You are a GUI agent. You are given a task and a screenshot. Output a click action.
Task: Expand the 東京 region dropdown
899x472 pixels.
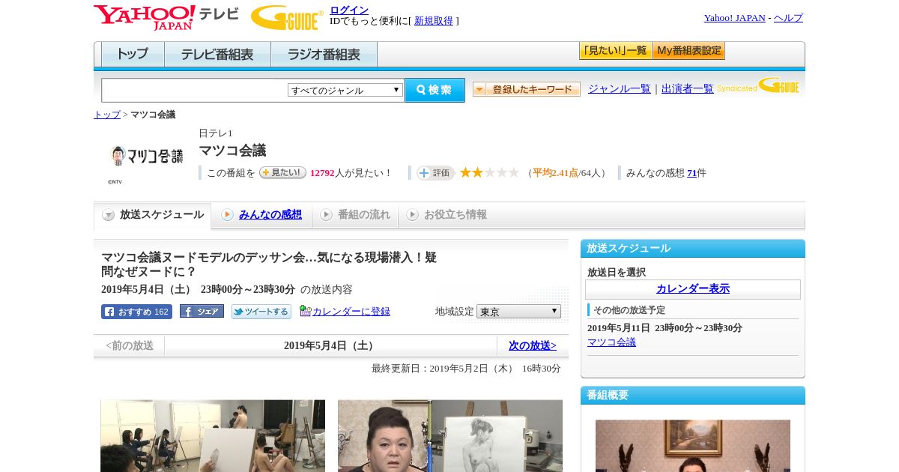[x=518, y=311]
